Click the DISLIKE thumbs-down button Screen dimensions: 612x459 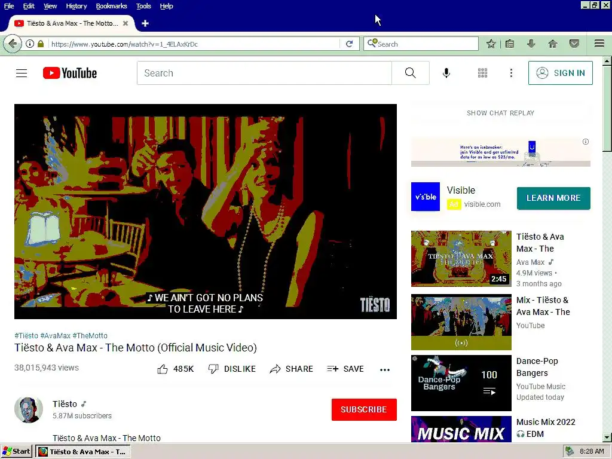coord(232,369)
